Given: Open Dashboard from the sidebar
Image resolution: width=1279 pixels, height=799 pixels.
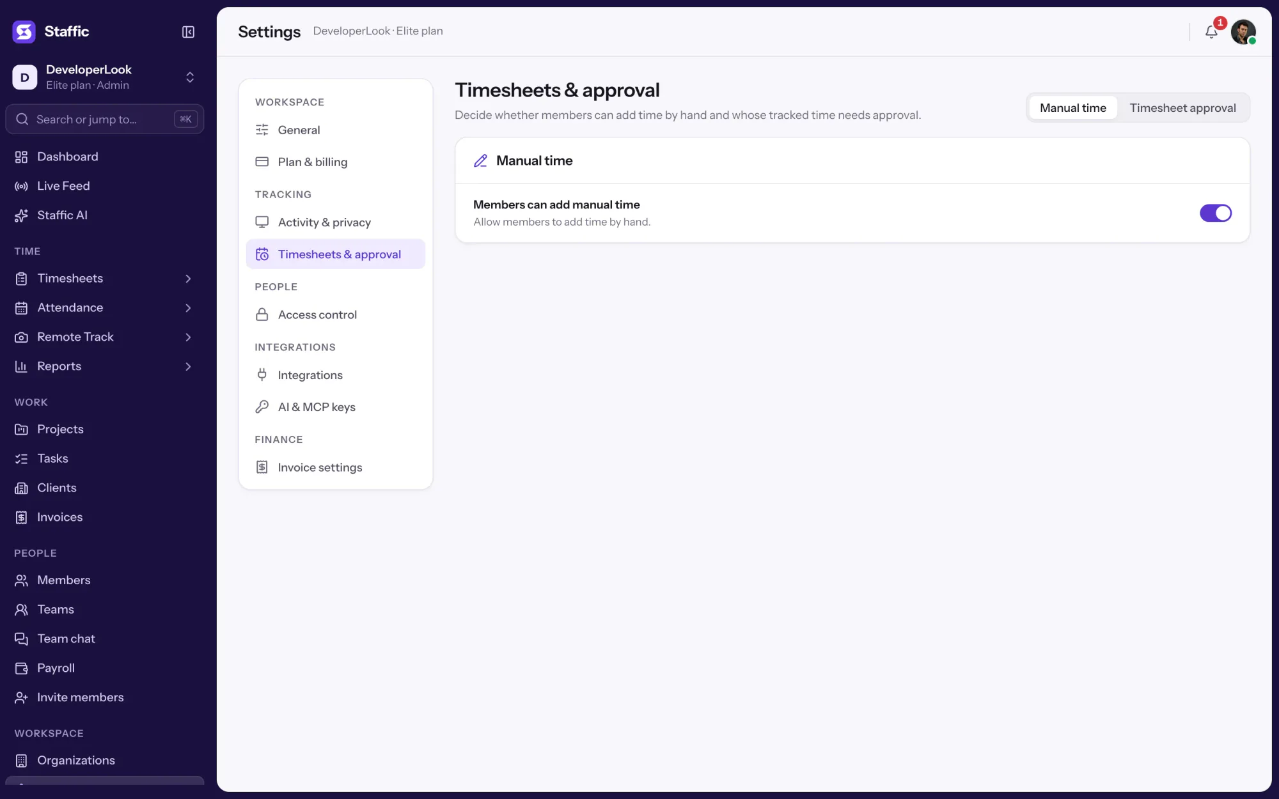Looking at the screenshot, I should pos(105,157).
